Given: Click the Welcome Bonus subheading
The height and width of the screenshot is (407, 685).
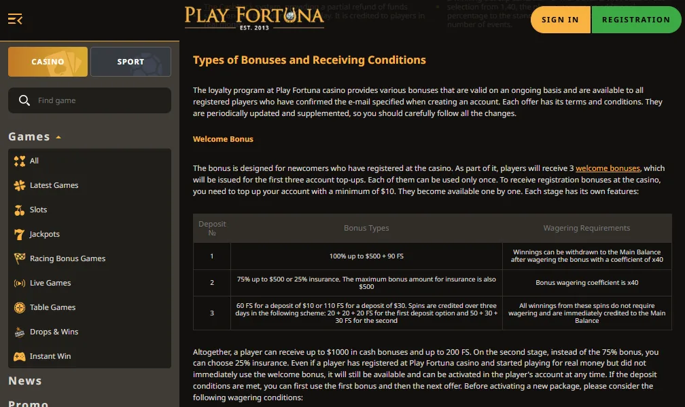Looking at the screenshot, I should pos(223,139).
